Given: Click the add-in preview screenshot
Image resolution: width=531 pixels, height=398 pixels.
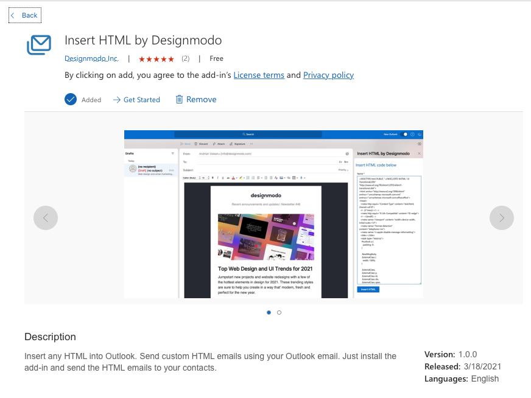Looking at the screenshot, I should click(x=273, y=214).
